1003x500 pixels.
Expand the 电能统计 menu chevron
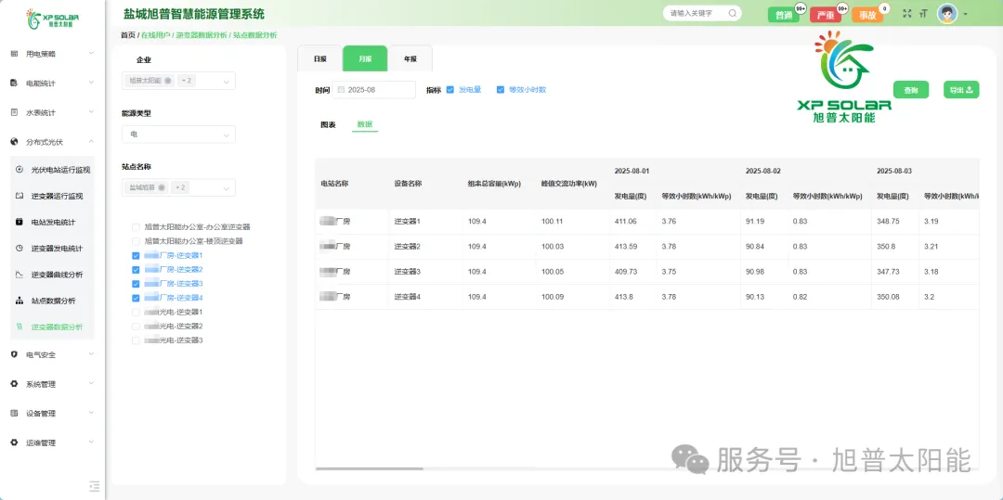91,83
